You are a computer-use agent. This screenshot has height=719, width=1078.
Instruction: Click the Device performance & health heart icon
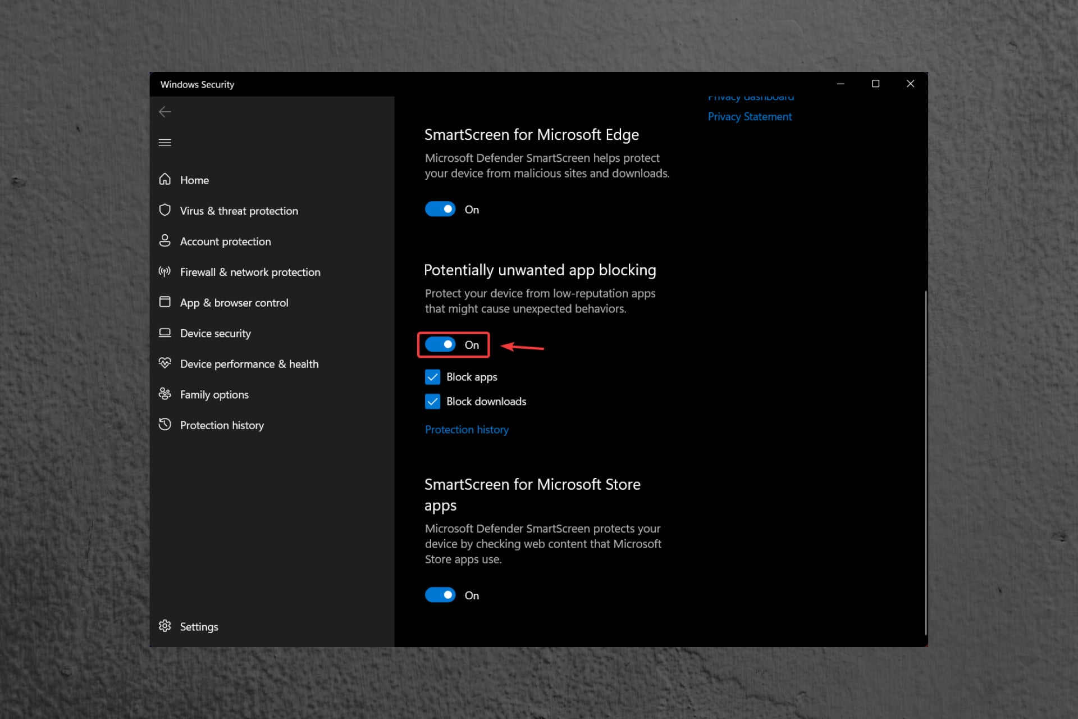165,363
